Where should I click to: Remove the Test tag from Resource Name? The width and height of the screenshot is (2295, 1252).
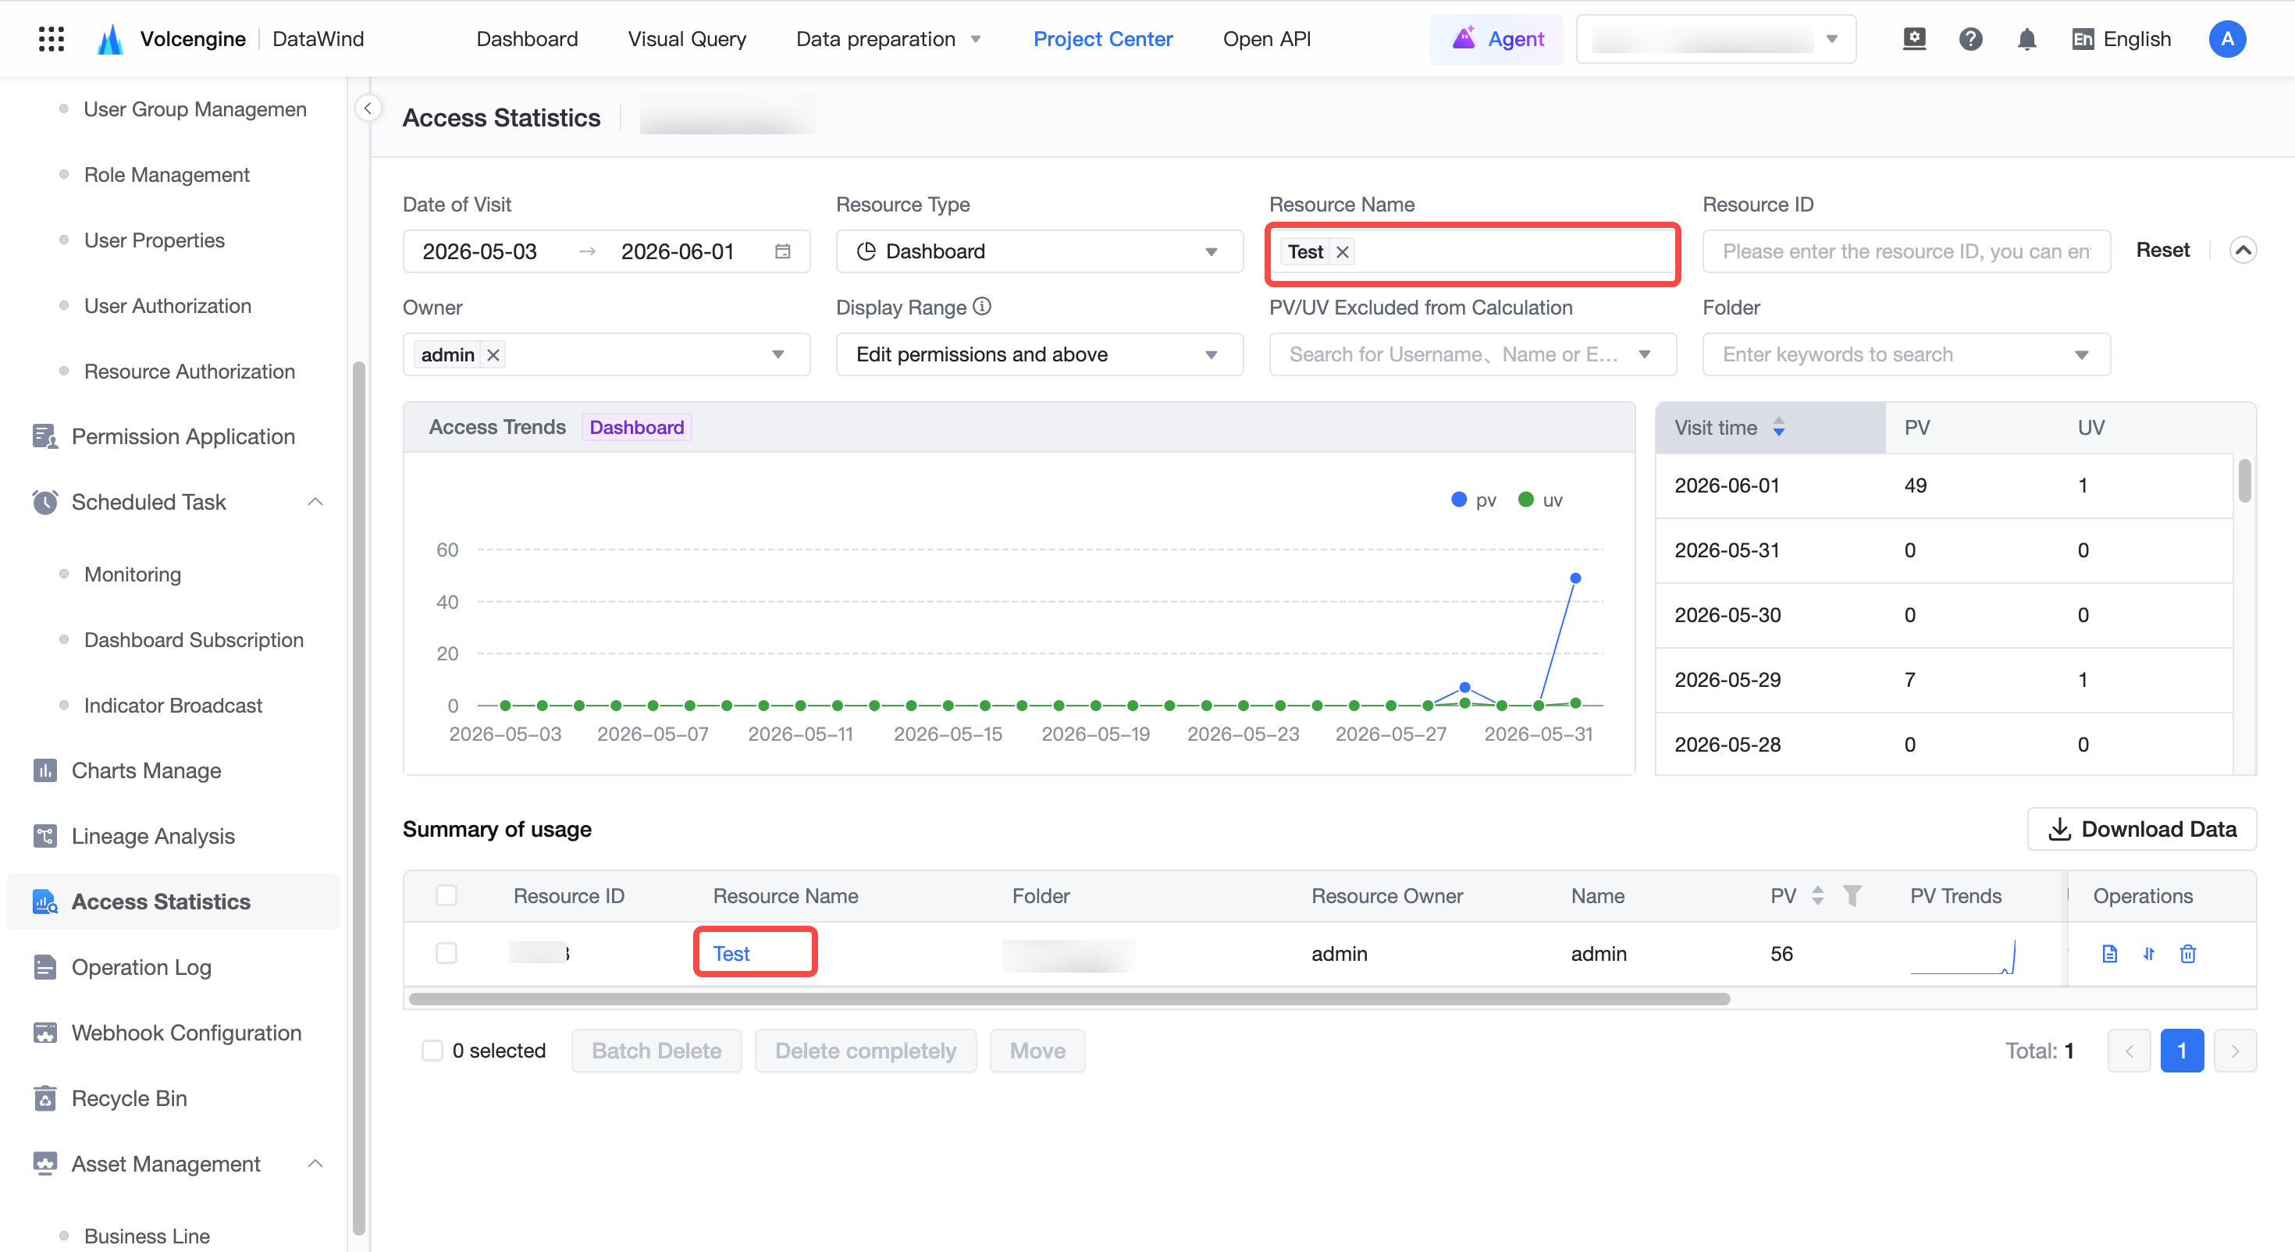[1342, 252]
